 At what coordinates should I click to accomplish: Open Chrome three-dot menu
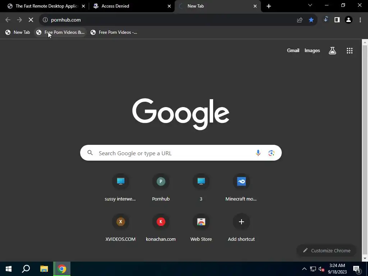[x=360, y=20]
